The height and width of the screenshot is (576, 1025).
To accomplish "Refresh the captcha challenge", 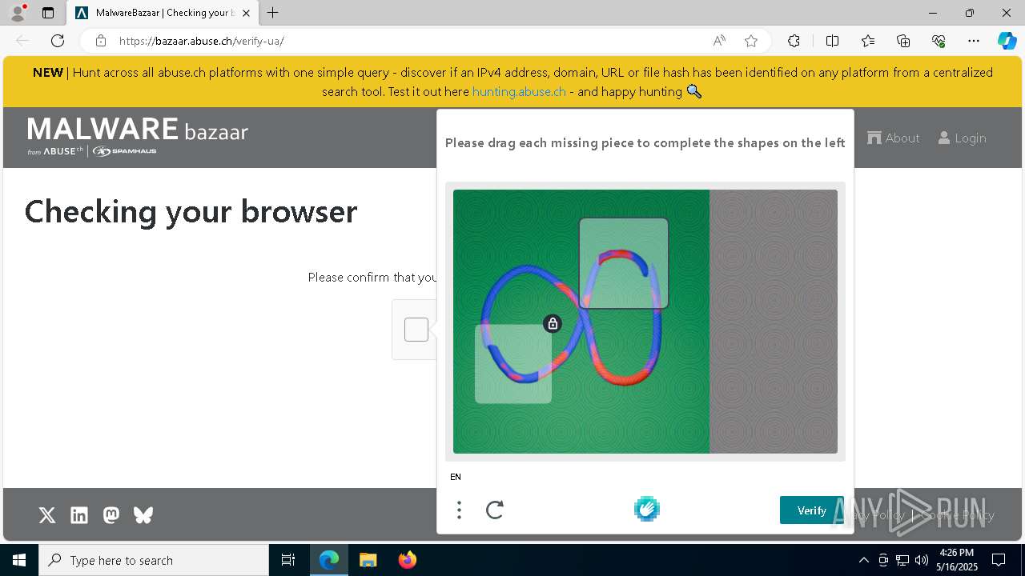I will [495, 510].
